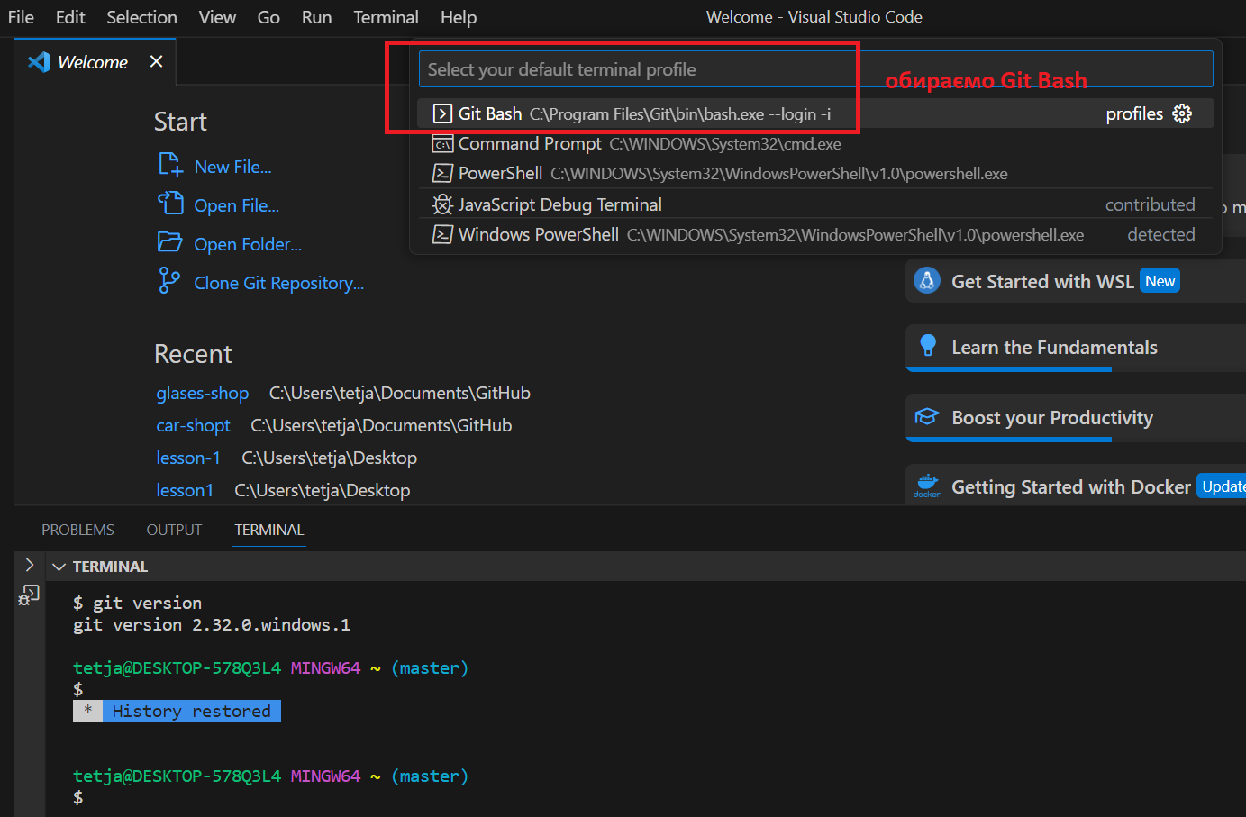Open the View menu

coord(217,17)
